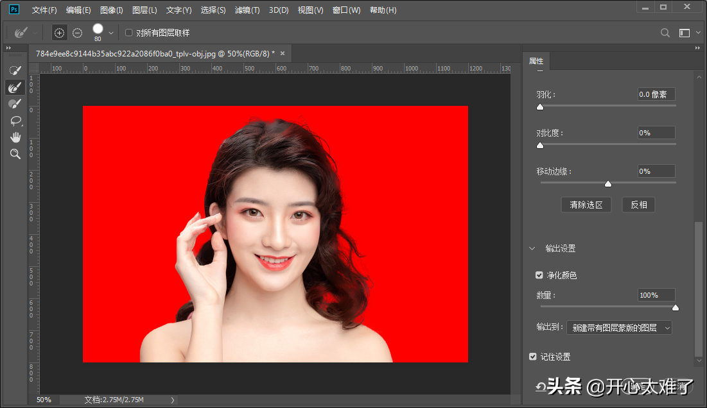Uncheck the 净化颜色 checkbox

click(539, 275)
